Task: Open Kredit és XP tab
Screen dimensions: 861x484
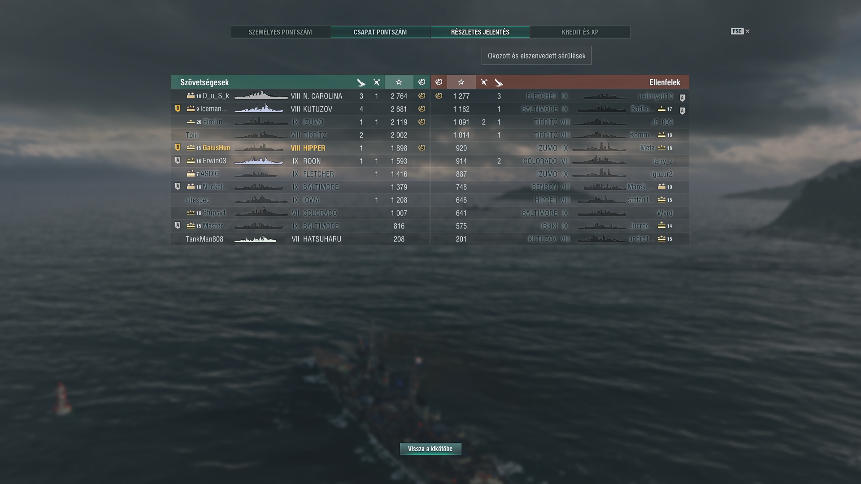Action: 580,32
